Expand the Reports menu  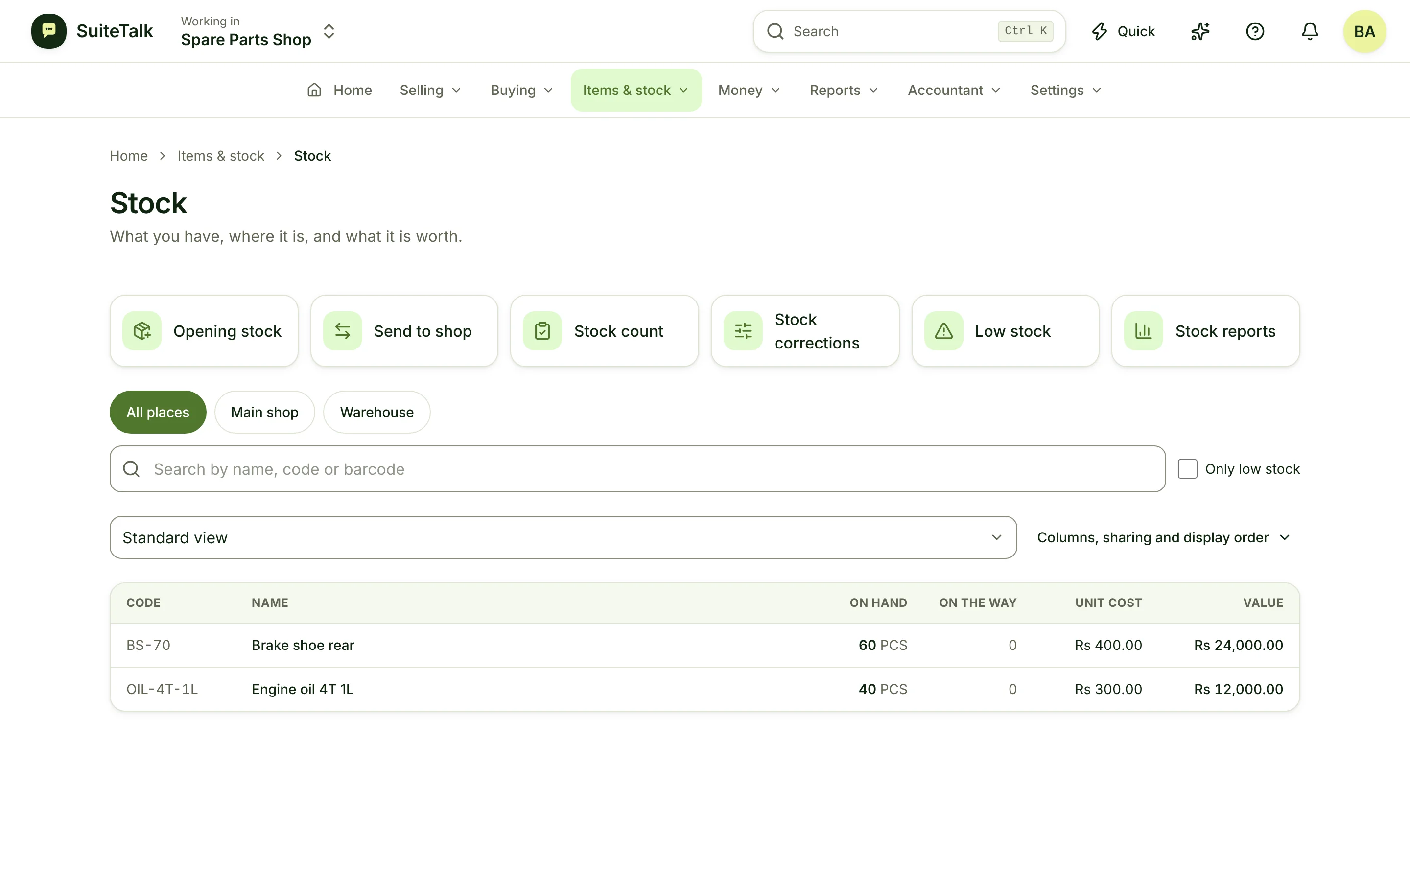click(844, 91)
